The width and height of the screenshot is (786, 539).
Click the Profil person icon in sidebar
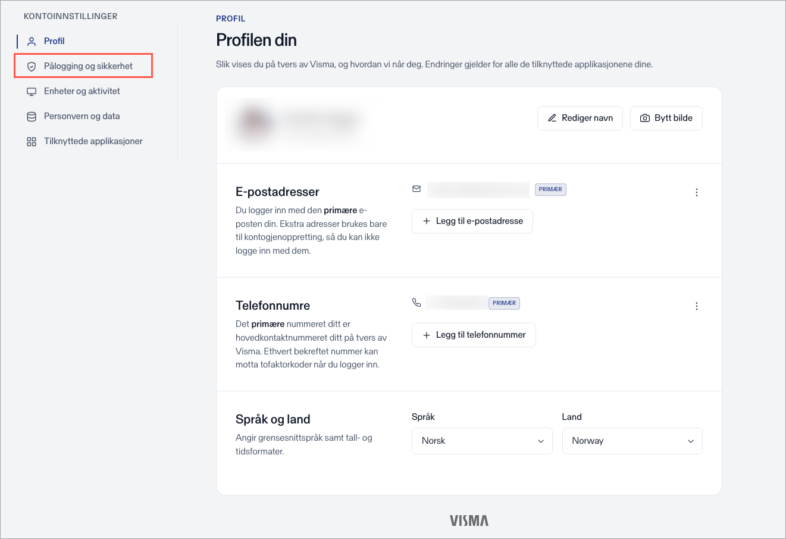(32, 41)
